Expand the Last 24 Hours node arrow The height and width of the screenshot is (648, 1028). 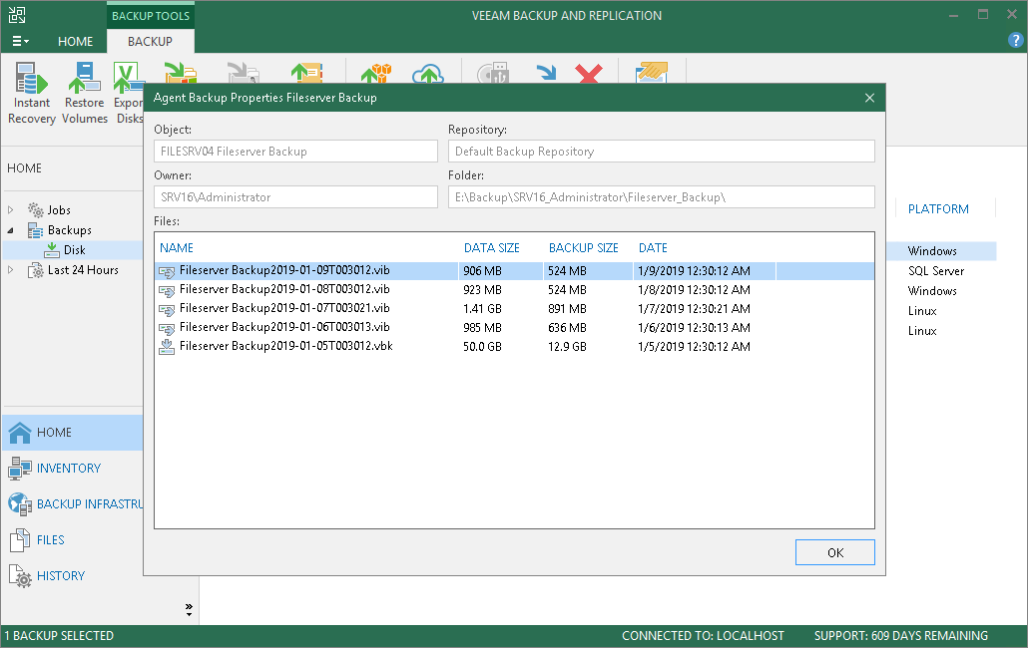click(11, 270)
